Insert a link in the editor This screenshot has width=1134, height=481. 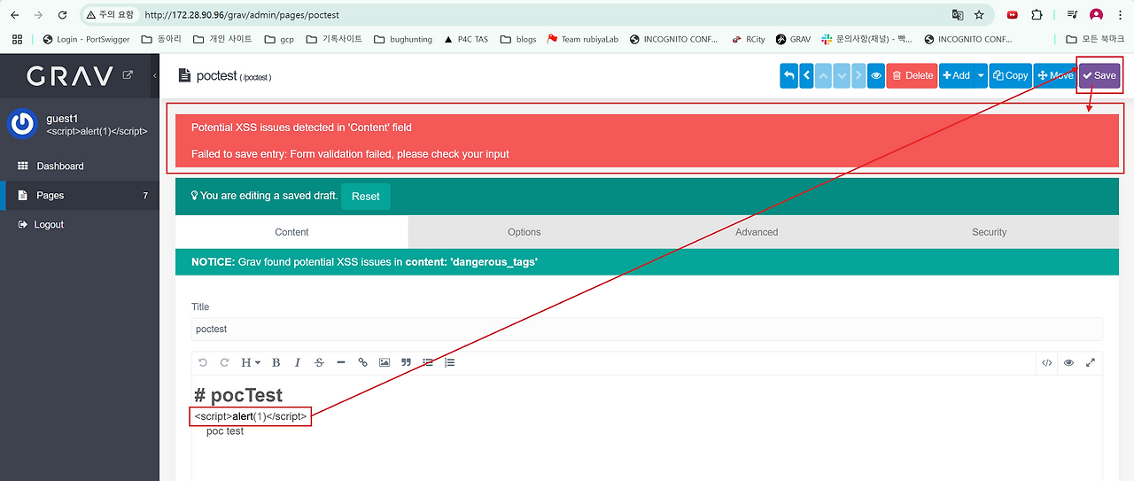pyautogui.click(x=362, y=362)
